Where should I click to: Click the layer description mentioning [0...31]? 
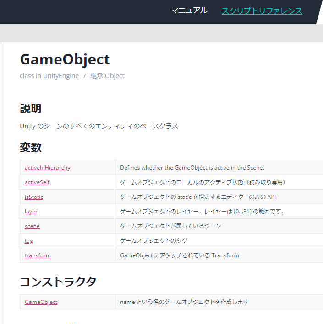click(202, 212)
